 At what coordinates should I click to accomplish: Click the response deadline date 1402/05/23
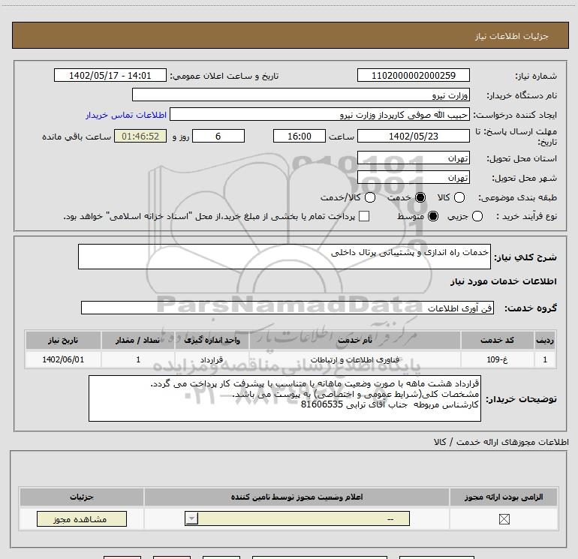tap(413, 136)
